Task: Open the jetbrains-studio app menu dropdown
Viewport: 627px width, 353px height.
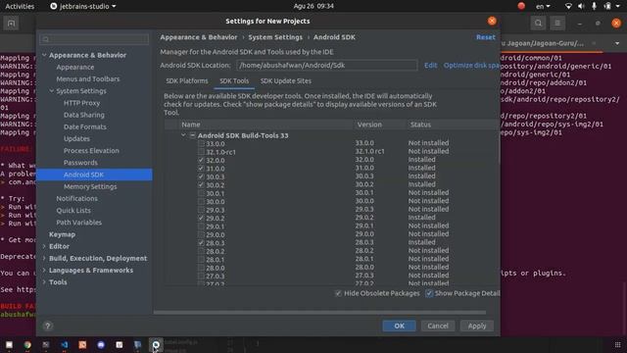Action: (82, 6)
